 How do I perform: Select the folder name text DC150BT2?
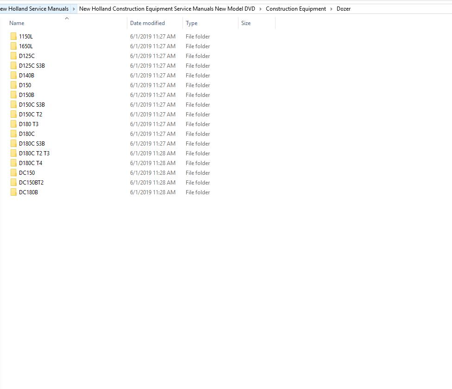point(31,182)
